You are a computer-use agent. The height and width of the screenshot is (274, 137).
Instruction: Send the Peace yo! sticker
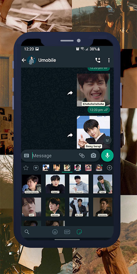coord(79,184)
